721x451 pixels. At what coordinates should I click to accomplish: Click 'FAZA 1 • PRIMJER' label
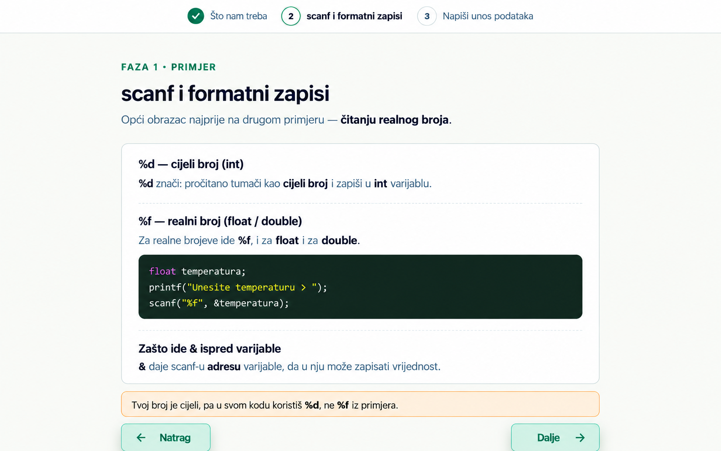click(169, 67)
